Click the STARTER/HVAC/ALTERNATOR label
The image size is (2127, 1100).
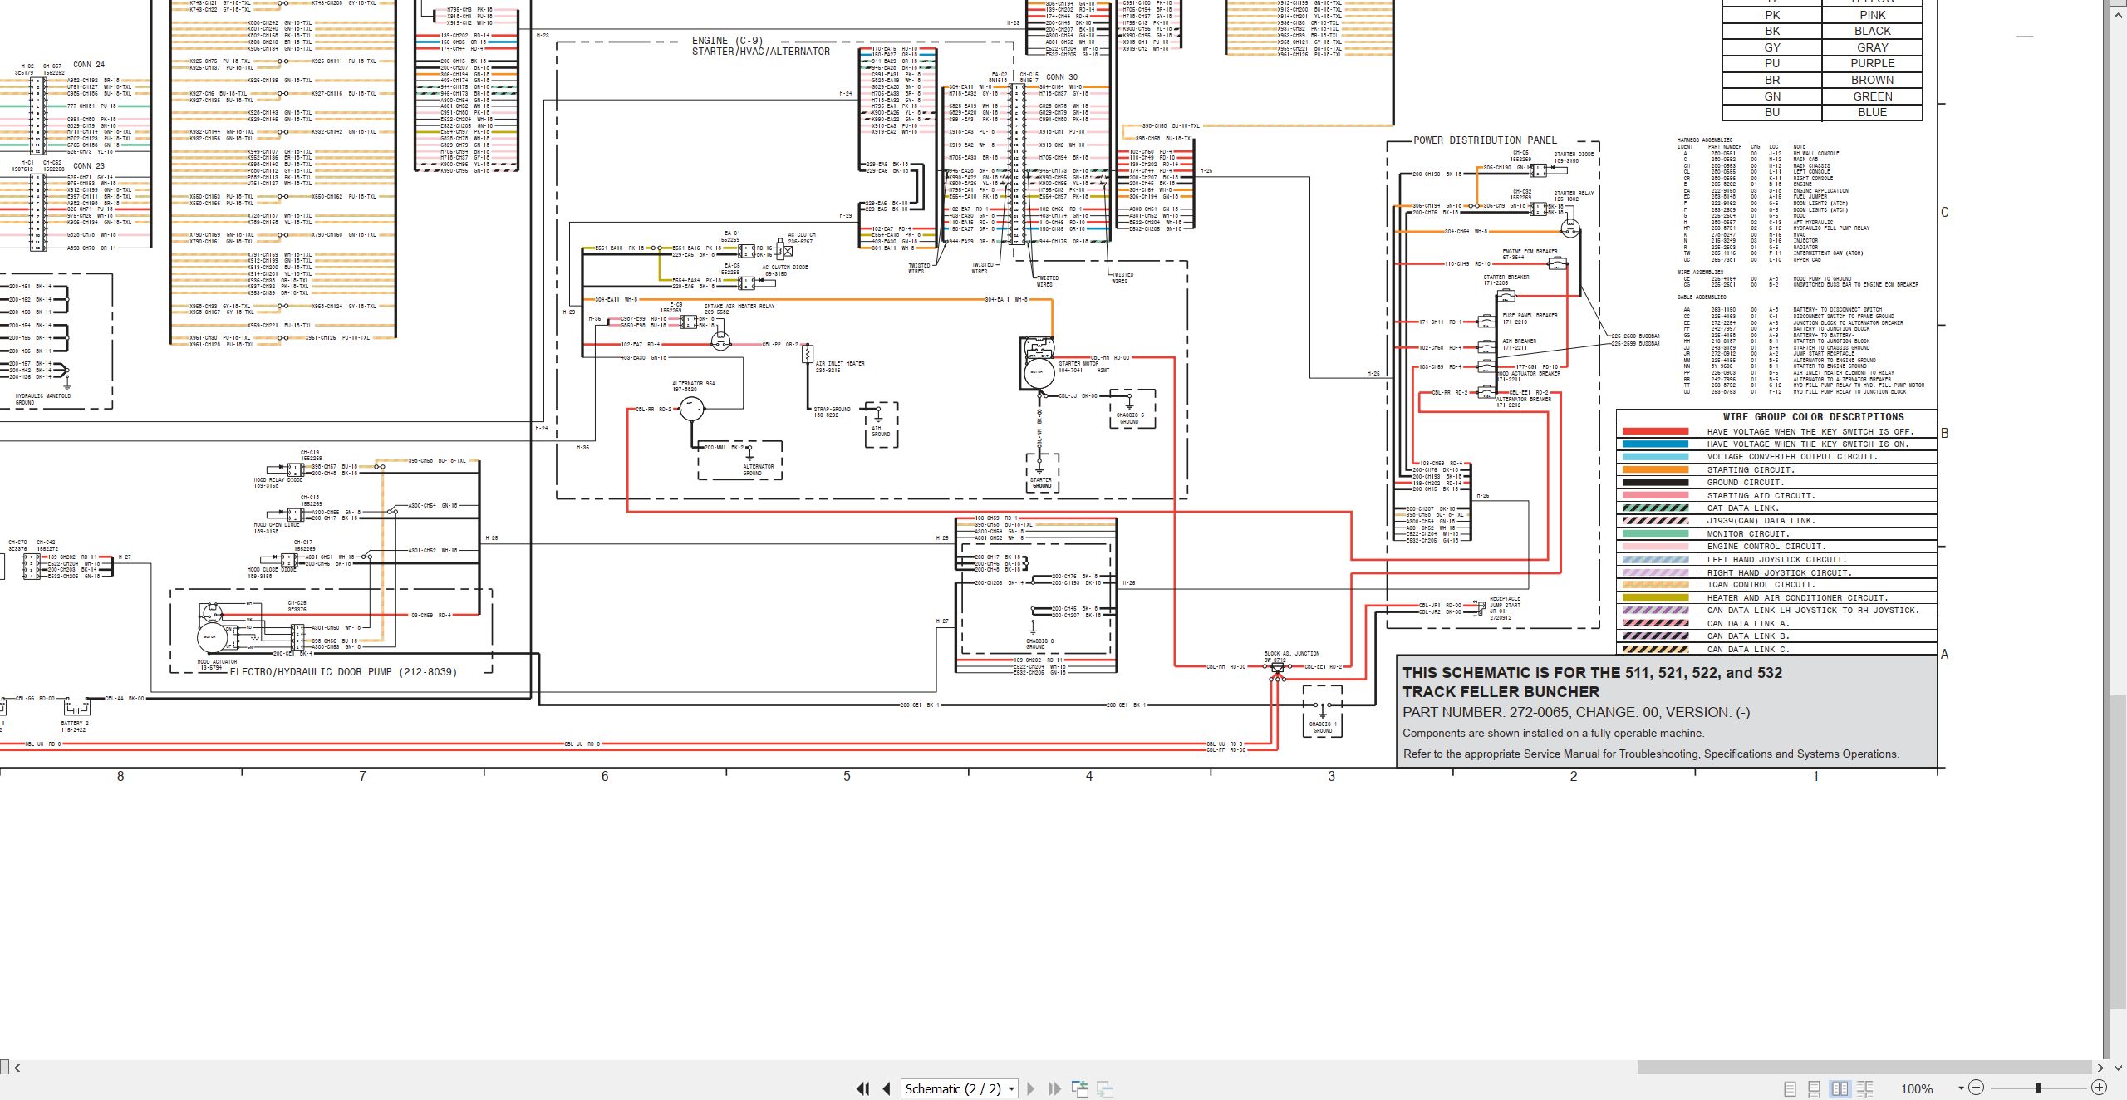point(761,52)
